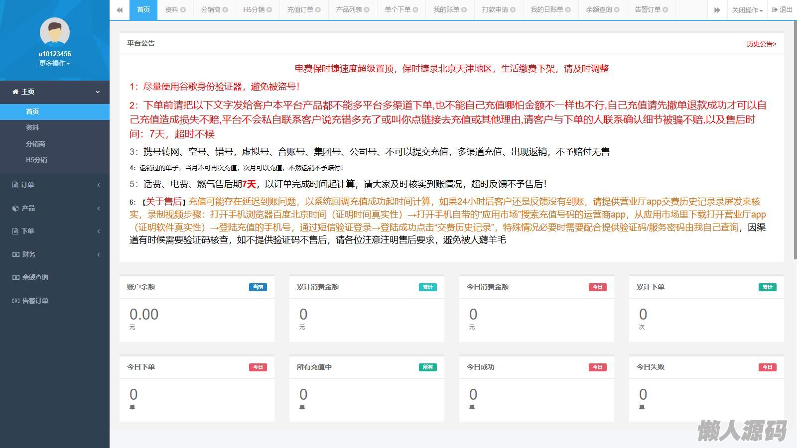Click the user avatar picture

[x=54, y=32]
